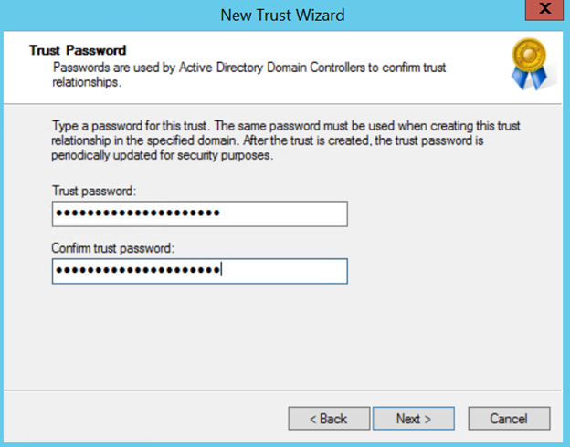
Task: Click the New Trust Wizard title text
Action: point(283,15)
